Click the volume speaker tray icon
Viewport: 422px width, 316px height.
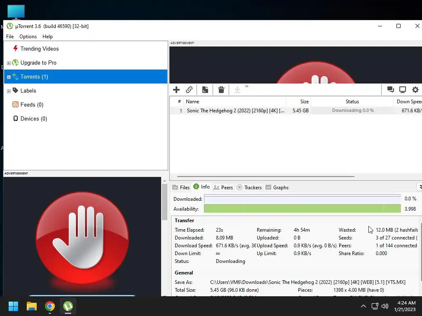coord(385,306)
